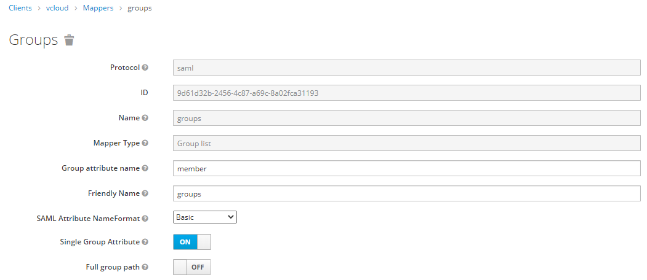The width and height of the screenshot is (647, 280).
Task: Click the Group attribute name input field
Action: (407, 168)
